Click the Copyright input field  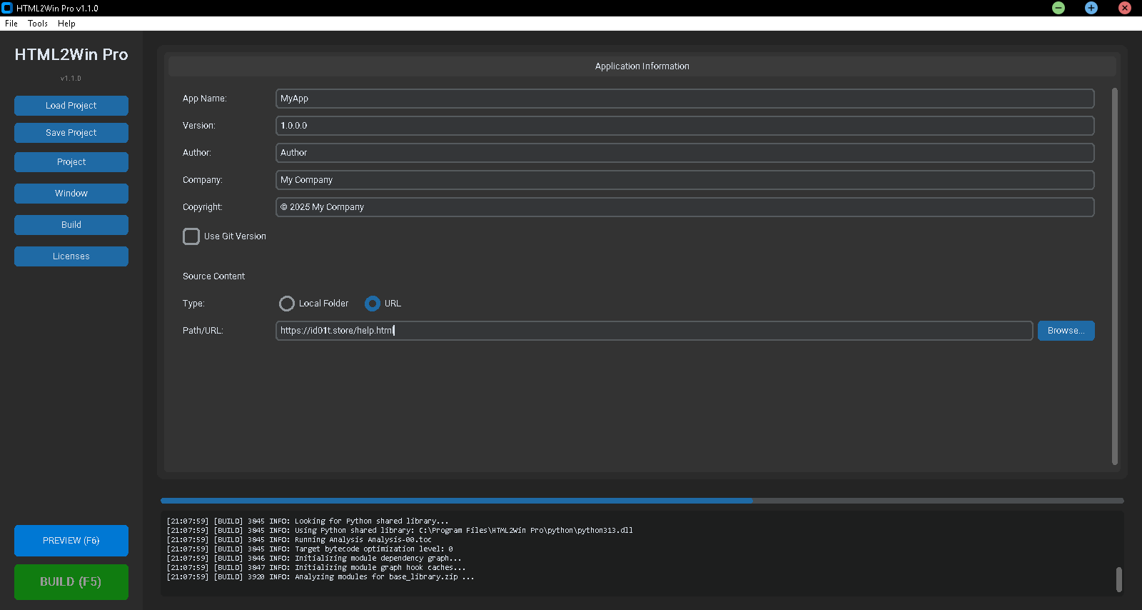685,207
